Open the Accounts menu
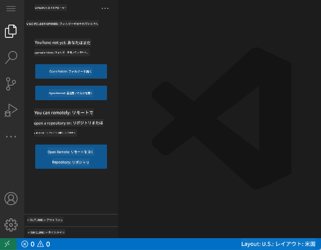321x250 pixels. pos(11,199)
